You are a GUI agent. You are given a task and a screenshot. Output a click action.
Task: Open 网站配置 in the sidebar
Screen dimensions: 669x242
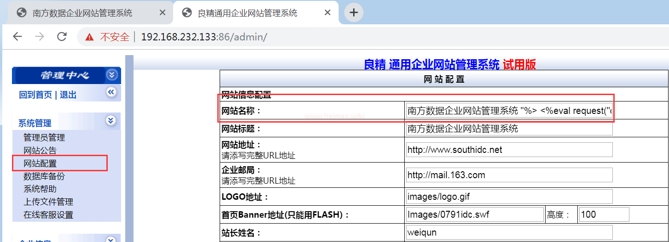(x=40, y=163)
